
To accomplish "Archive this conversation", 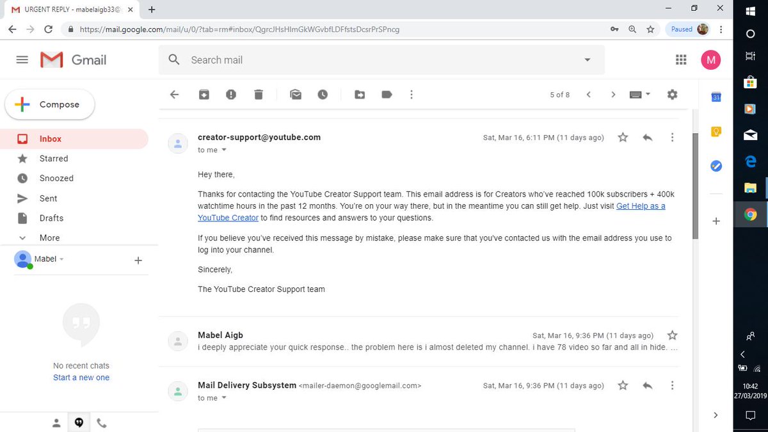I will tap(204, 94).
